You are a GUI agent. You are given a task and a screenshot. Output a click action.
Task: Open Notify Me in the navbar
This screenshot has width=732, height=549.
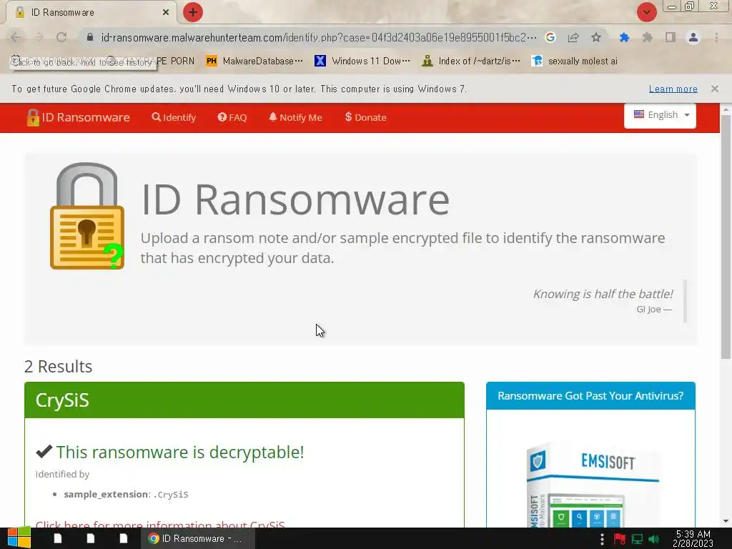click(x=295, y=118)
